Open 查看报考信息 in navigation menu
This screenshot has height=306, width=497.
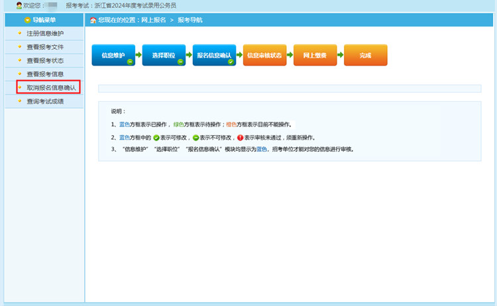[x=44, y=74]
